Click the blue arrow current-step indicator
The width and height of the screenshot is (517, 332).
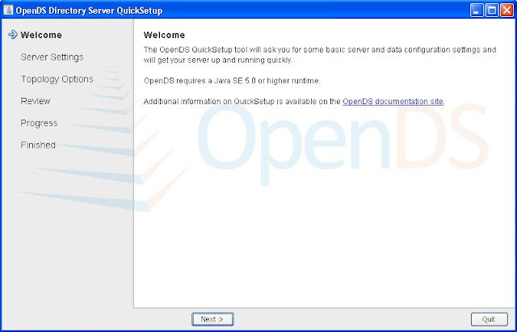pos(13,35)
